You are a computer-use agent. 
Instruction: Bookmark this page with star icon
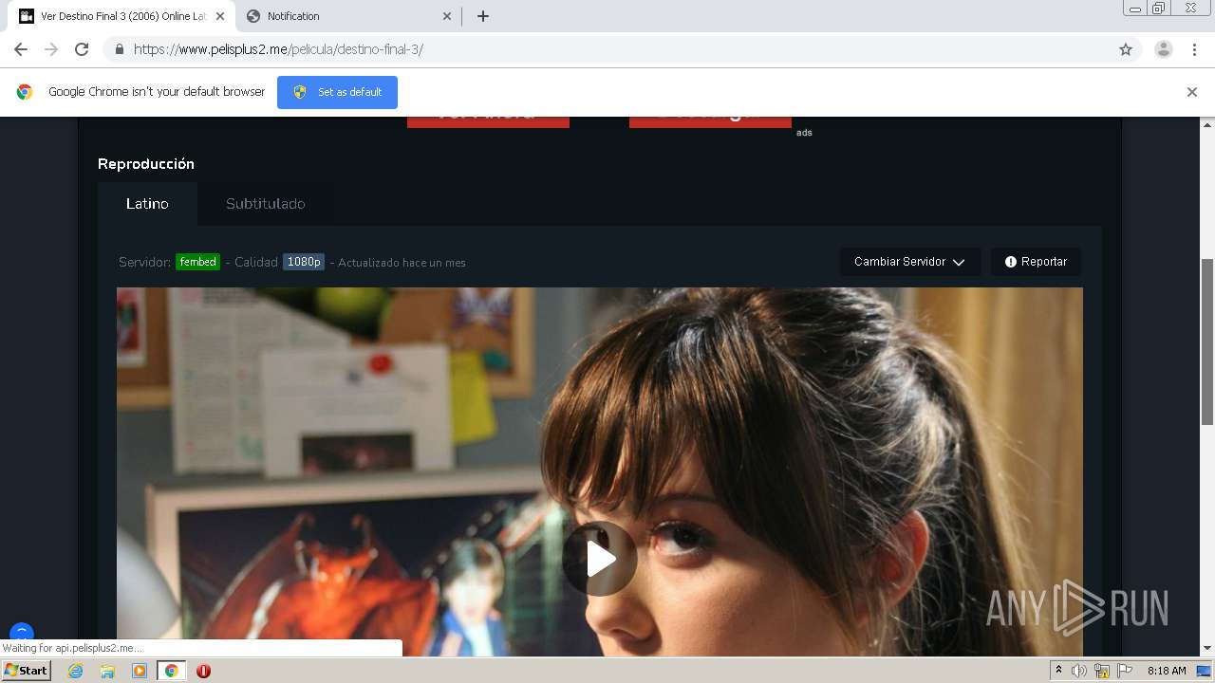[x=1126, y=49]
